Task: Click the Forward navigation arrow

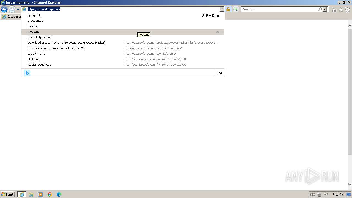Action: click(x=12, y=9)
